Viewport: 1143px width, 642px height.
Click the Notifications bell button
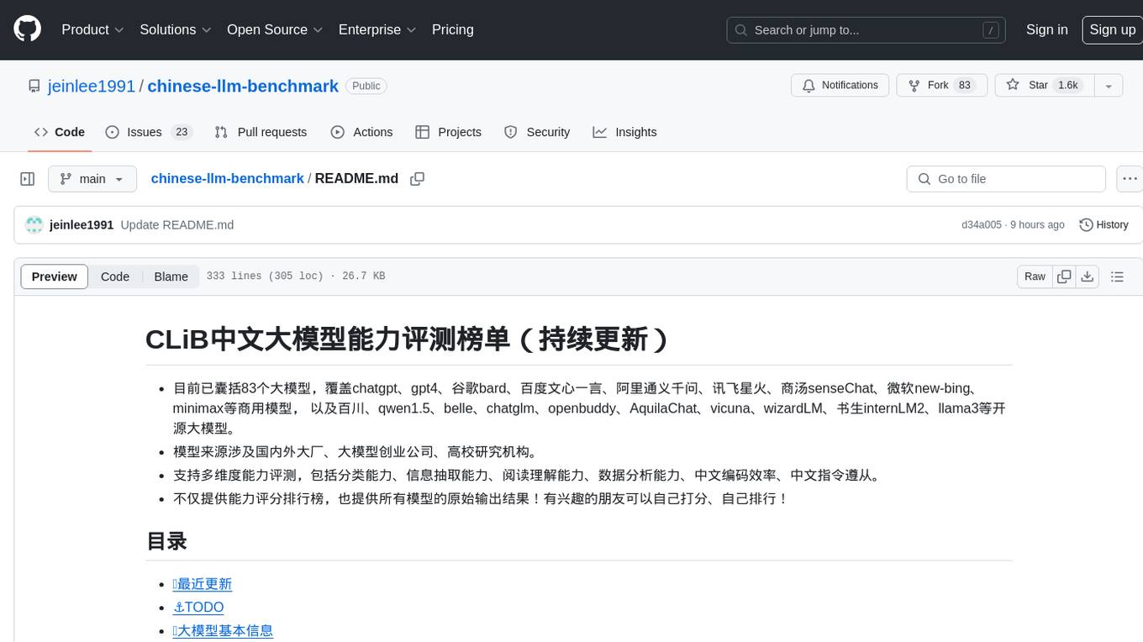(x=840, y=86)
